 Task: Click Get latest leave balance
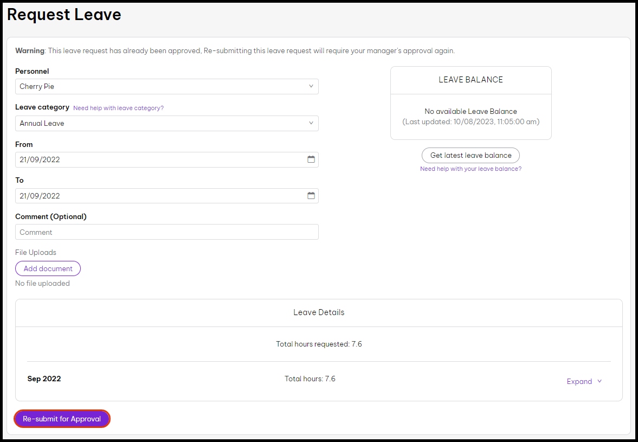pyautogui.click(x=470, y=155)
